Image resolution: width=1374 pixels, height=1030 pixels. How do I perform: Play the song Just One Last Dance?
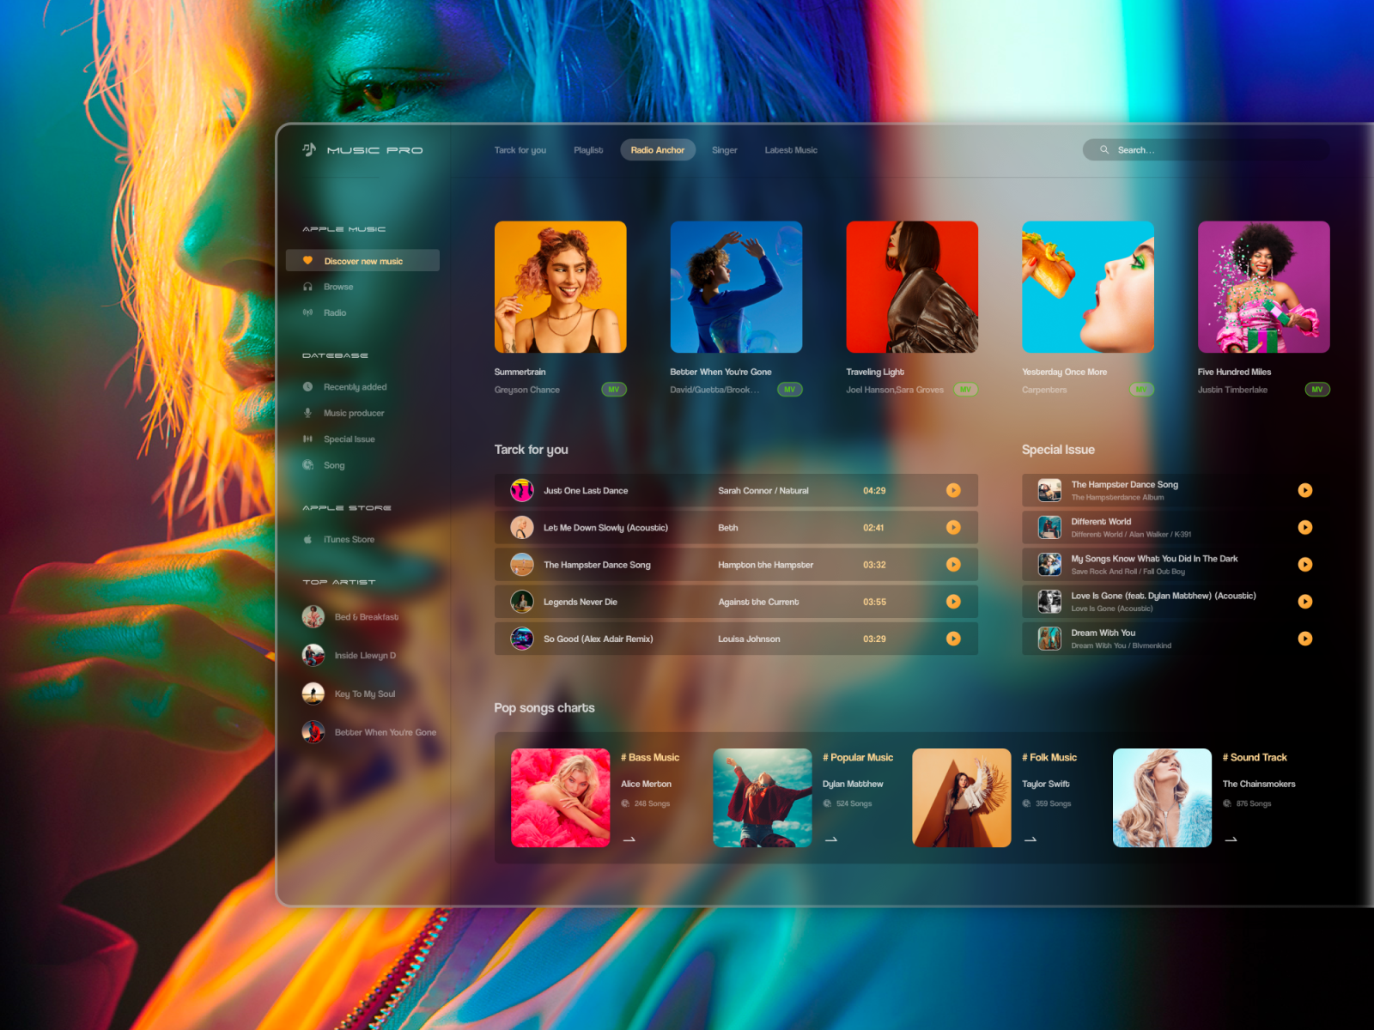[953, 490]
